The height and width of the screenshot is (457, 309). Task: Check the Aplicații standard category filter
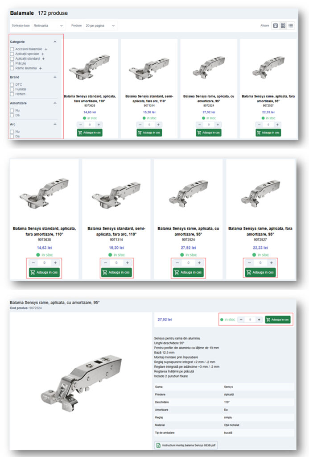point(12,58)
